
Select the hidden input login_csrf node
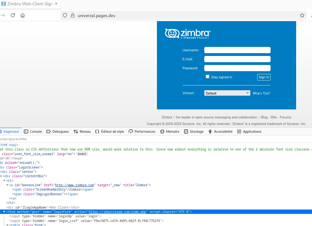click(86, 221)
